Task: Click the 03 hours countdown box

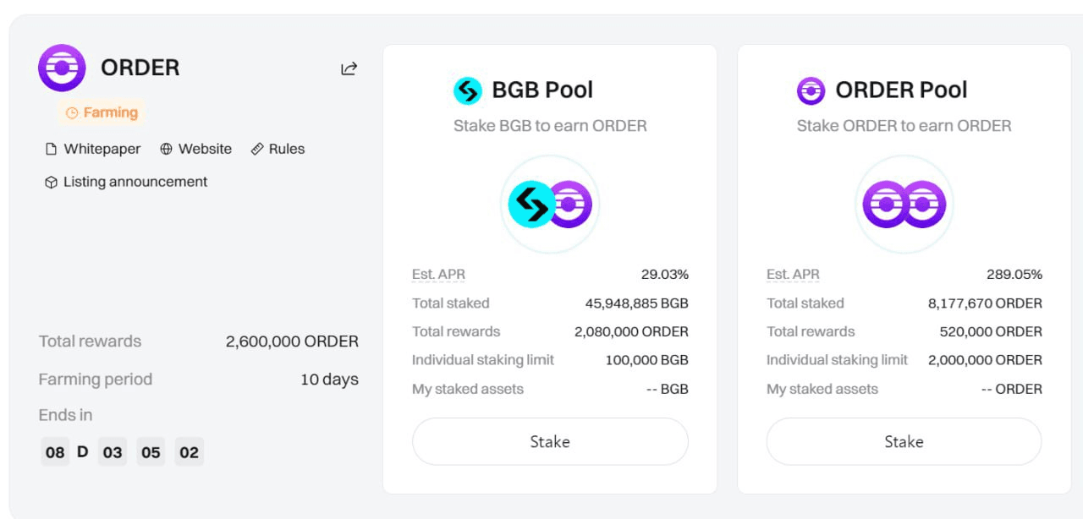Action: (113, 452)
